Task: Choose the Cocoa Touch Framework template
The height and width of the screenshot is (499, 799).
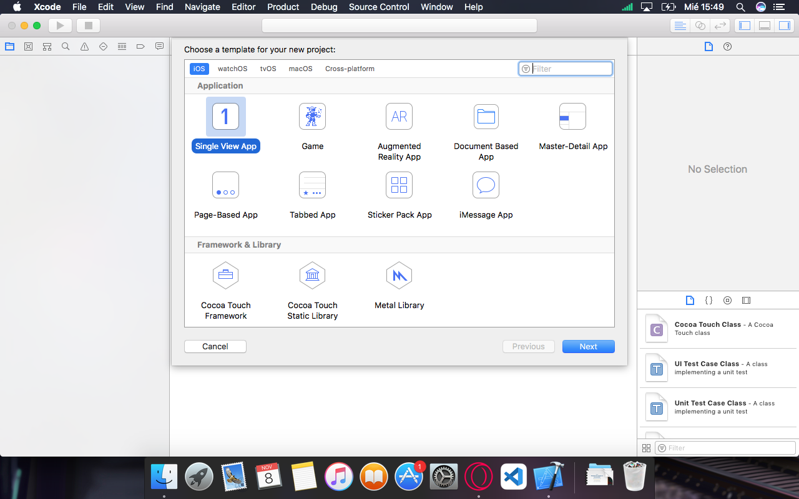Action: (x=225, y=275)
